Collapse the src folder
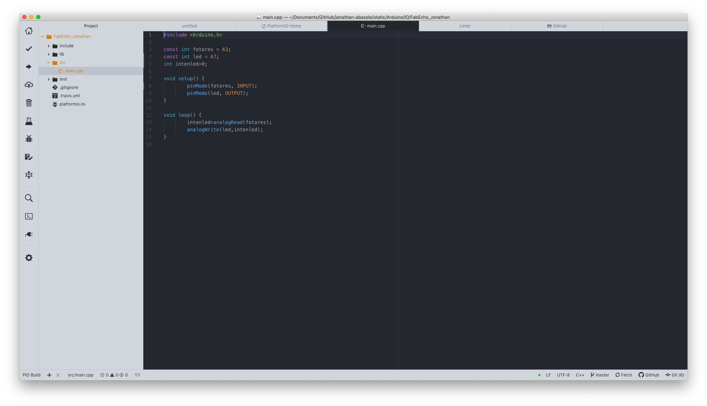 49,63
